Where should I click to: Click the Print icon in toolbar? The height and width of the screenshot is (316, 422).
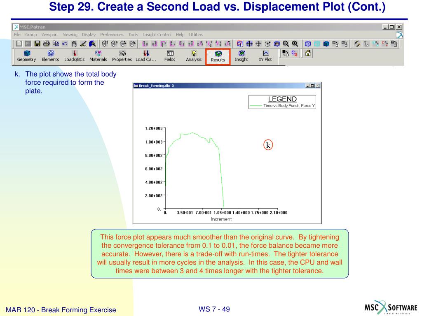coord(46,44)
